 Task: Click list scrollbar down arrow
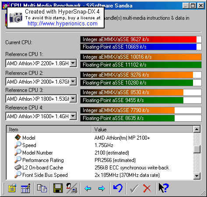[x=196, y=176]
